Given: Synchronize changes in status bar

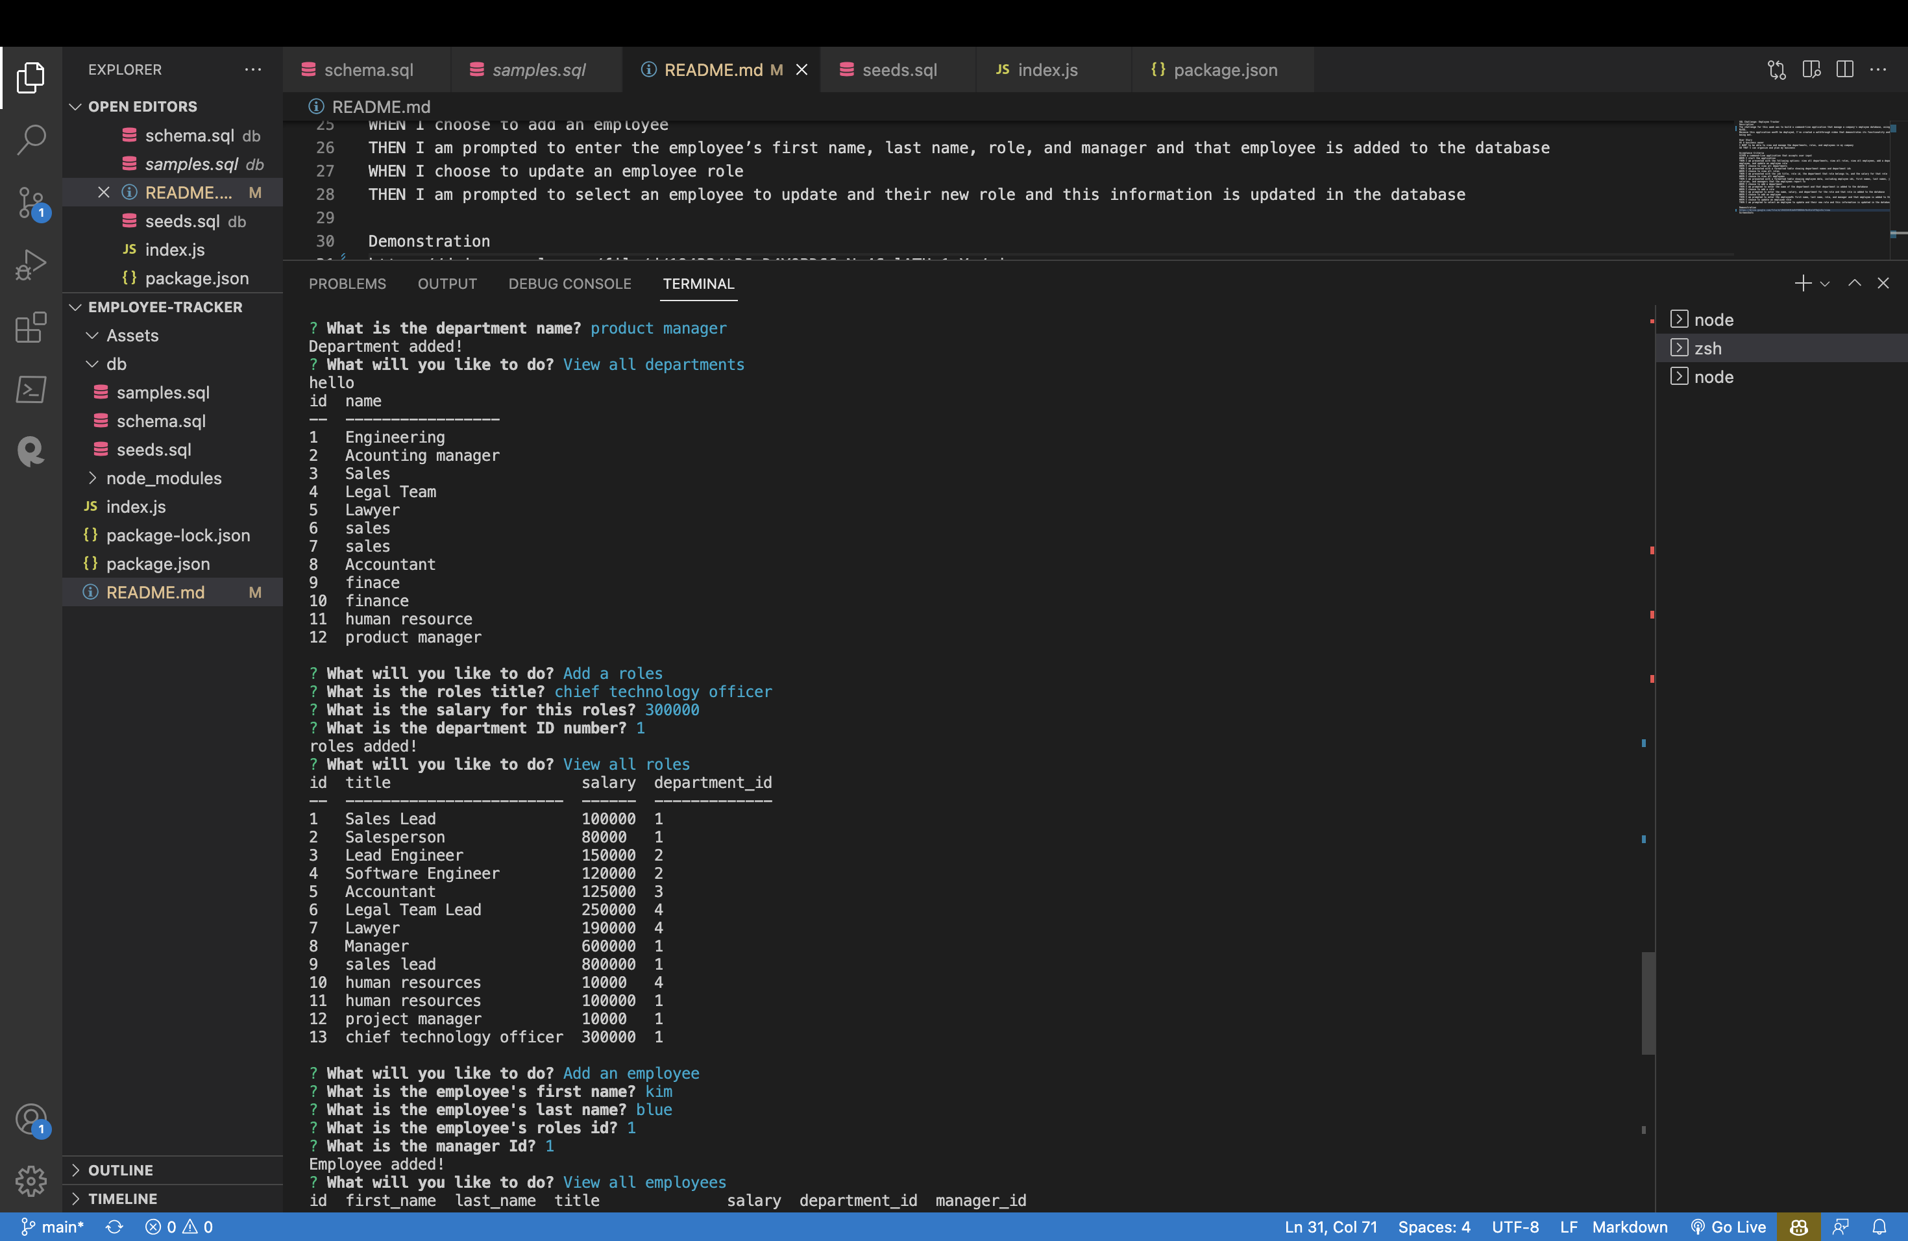Looking at the screenshot, I should point(114,1227).
